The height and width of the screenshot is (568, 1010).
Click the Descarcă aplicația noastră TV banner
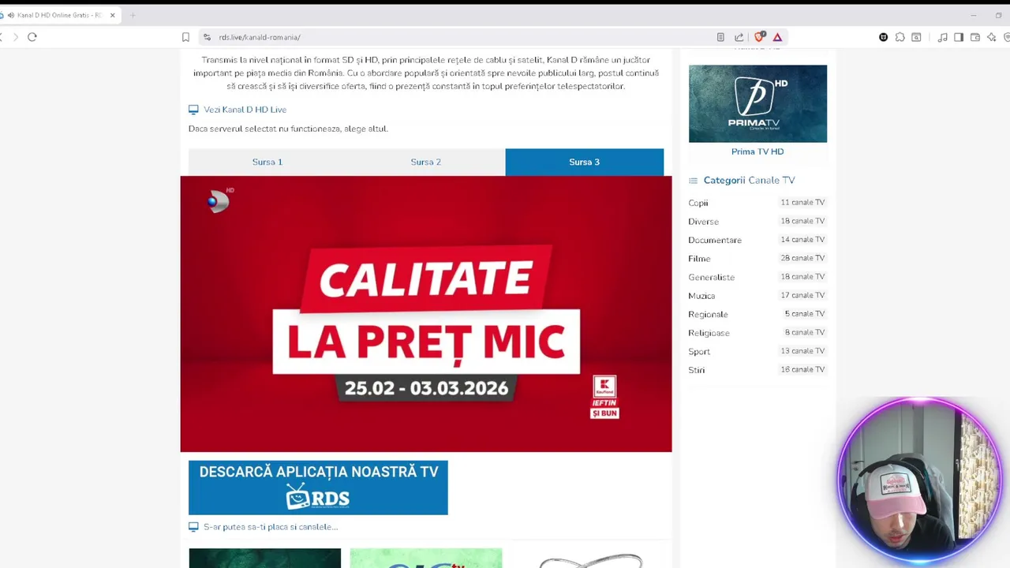tap(318, 488)
